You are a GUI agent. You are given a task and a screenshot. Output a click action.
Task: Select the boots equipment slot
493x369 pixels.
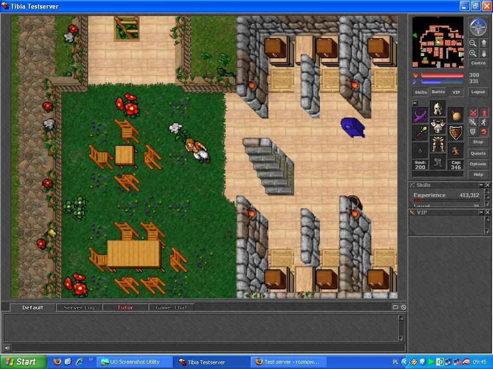pyautogui.click(x=438, y=162)
